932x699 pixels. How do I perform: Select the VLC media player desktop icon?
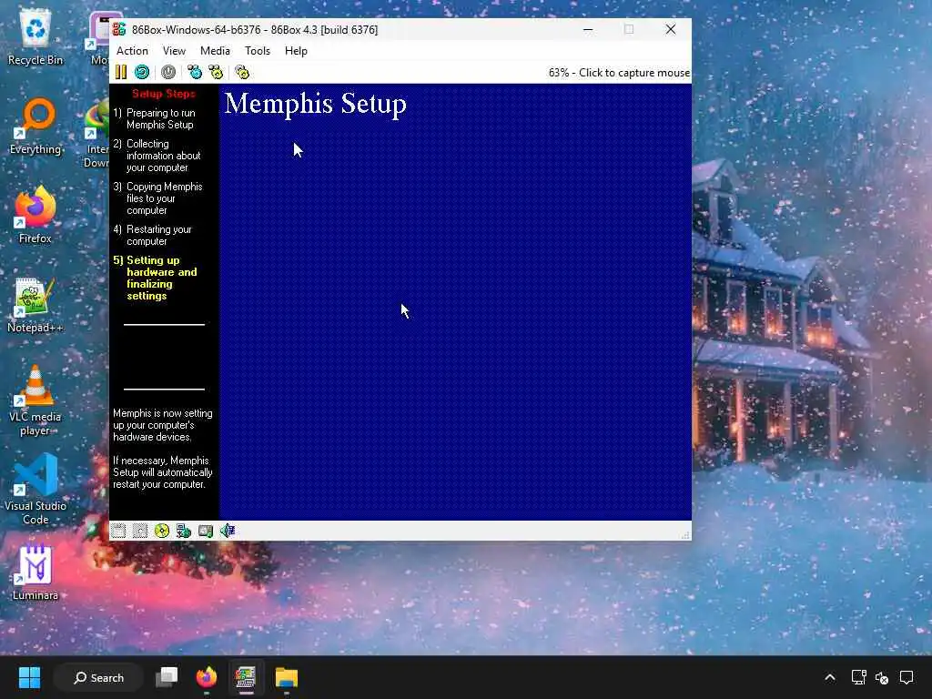[35, 400]
